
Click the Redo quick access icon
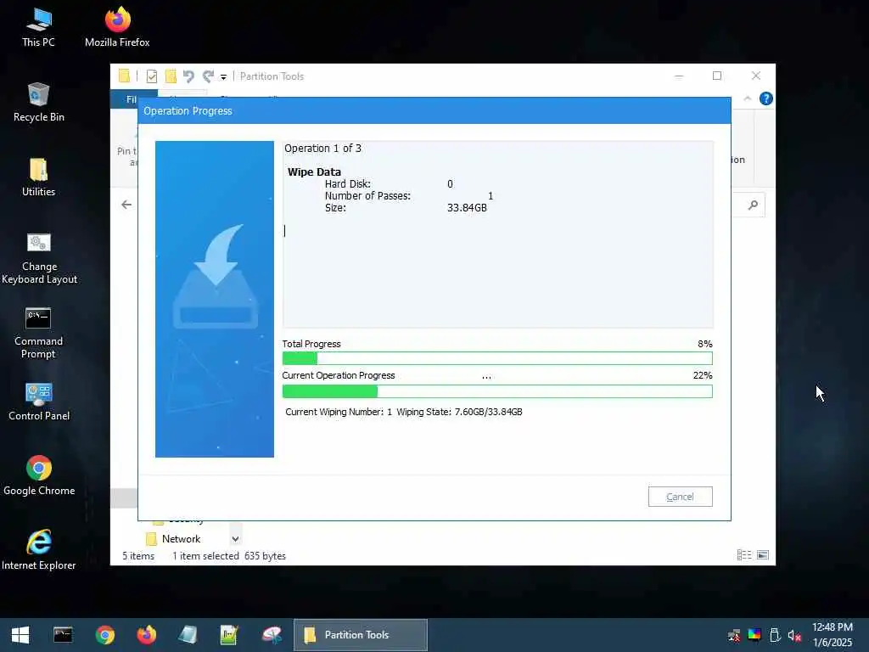pyautogui.click(x=208, y=76)
